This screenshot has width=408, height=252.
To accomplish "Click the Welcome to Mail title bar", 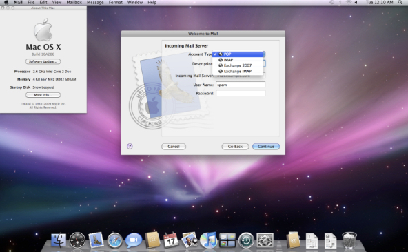I will click(x=203, y=34).
